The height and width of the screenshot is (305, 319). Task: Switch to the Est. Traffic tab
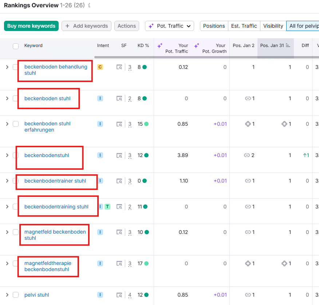click(x=244, y=26)
